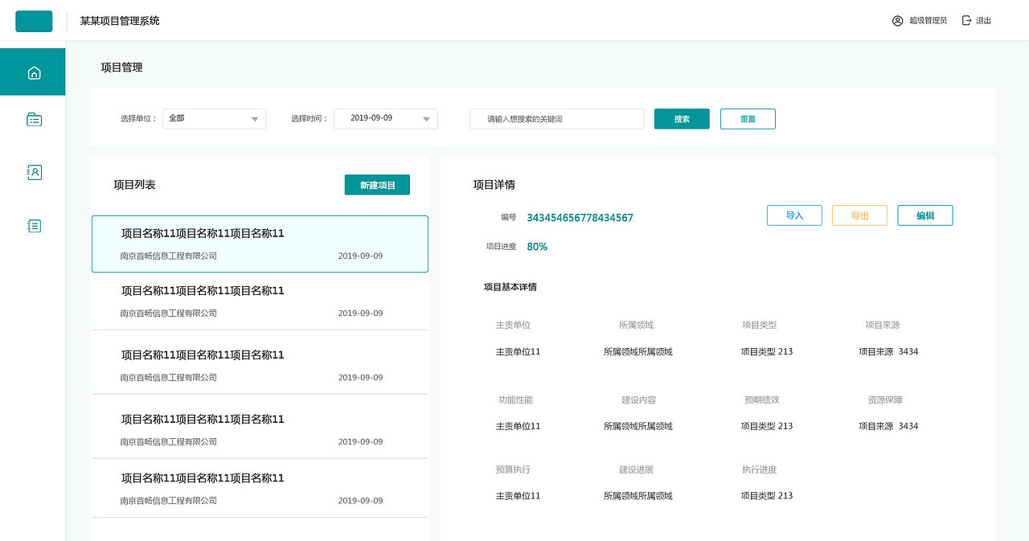Click the 编辑 edit button
Image resolution: width=1029 pixels, height=541 pixels.
924,215
